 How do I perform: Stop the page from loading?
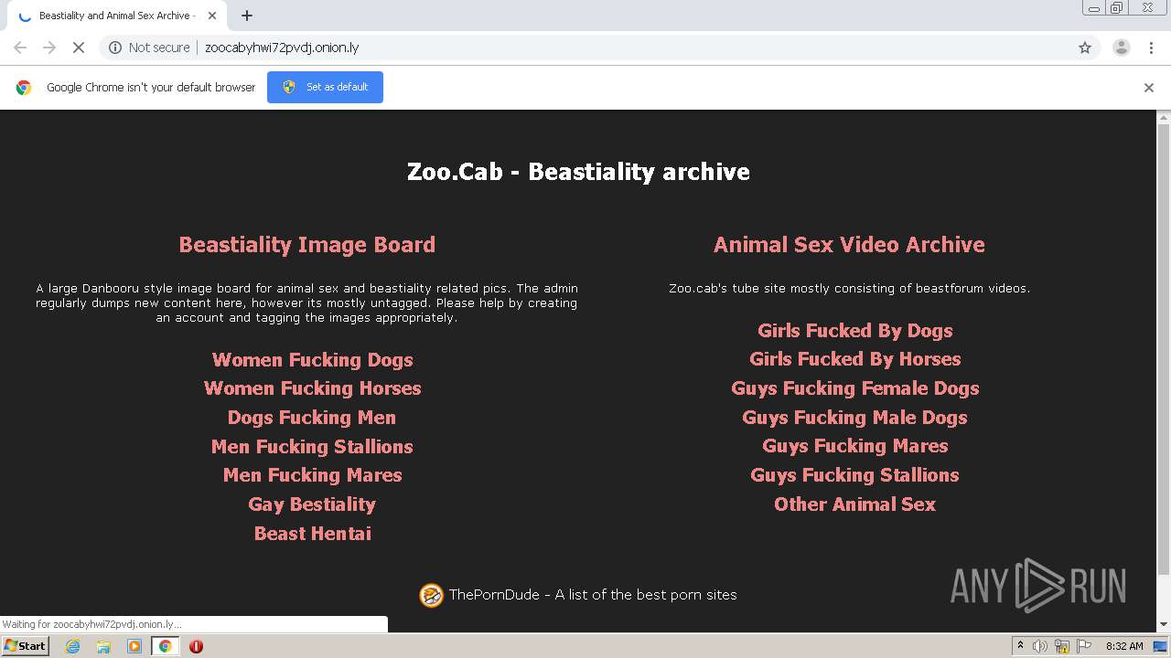[x=79, y=48]
